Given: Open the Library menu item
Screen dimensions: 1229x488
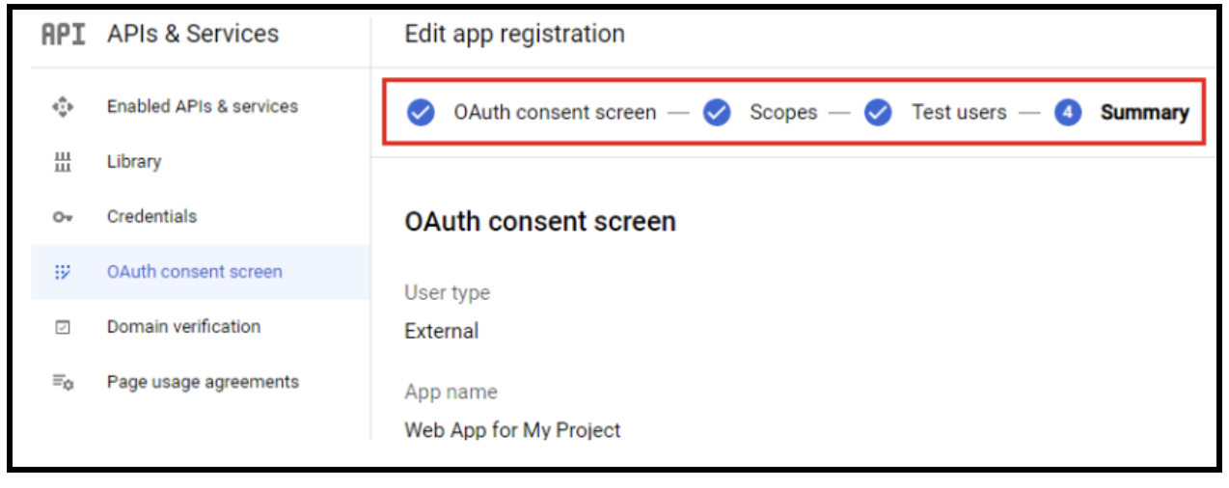Looking at the screenshot, I should (134, 162).
